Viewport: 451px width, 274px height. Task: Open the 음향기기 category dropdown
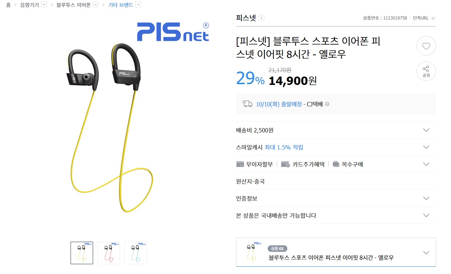click(44, 5)
